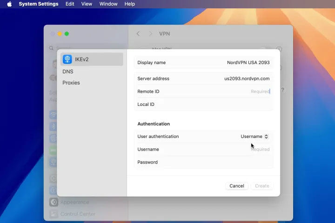Screen dimensions: 335x223
Task: Select the IKEv2 sidebar item
Action: point(92,59)
